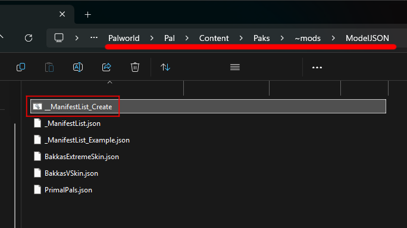Viewport: 407px width, 228px height.
Task: Open the View layout options icon
Action: point(235,67)
